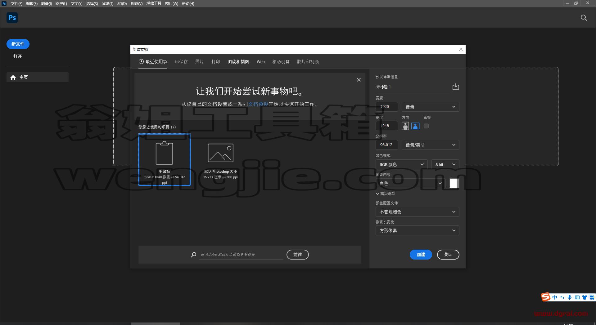The image size is (596, 325).
Task: Open the 不管理颜色 color profile dropdown
Action: point(417,212)
